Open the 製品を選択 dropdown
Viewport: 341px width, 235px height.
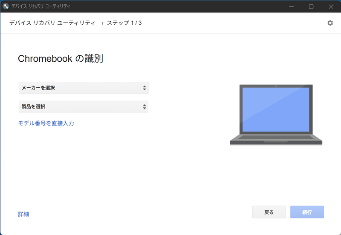(84, 106)
